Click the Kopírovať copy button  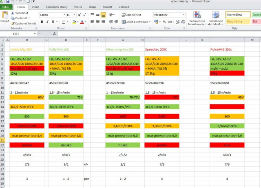(19, 18)
